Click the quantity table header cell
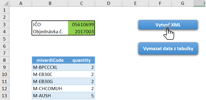The image size is (206, 100). [x=81, y=60]
